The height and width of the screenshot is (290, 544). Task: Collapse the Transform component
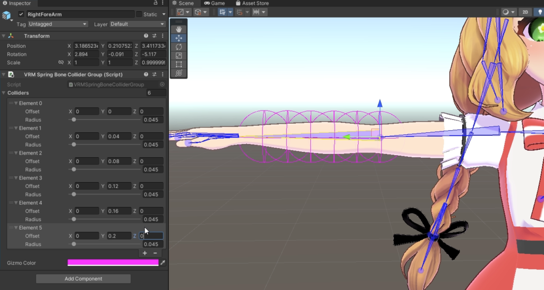point(4,36)
